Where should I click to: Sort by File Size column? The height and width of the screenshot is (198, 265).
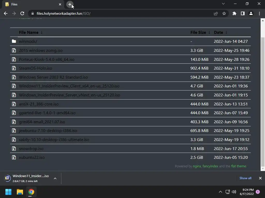200,32
